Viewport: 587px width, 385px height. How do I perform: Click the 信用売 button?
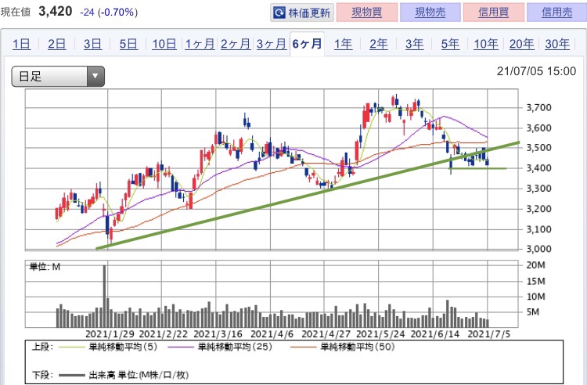[556, 13]
